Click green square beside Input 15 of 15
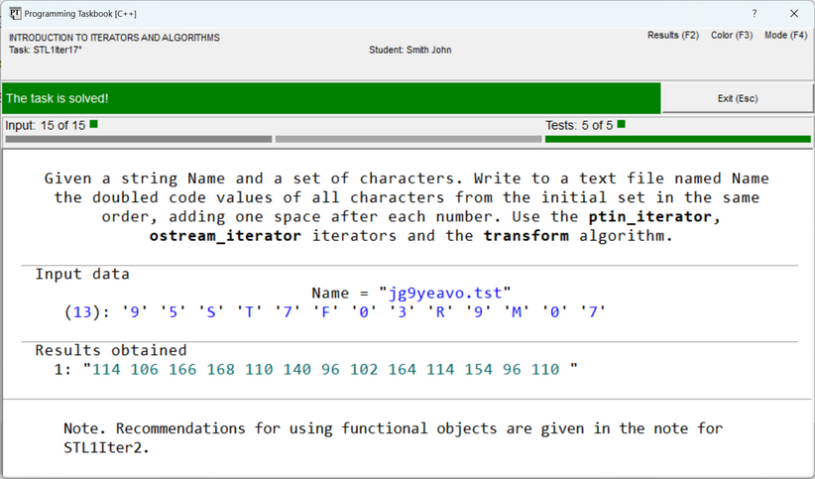This screenshot has width=815, height=479. click(94, 125)
